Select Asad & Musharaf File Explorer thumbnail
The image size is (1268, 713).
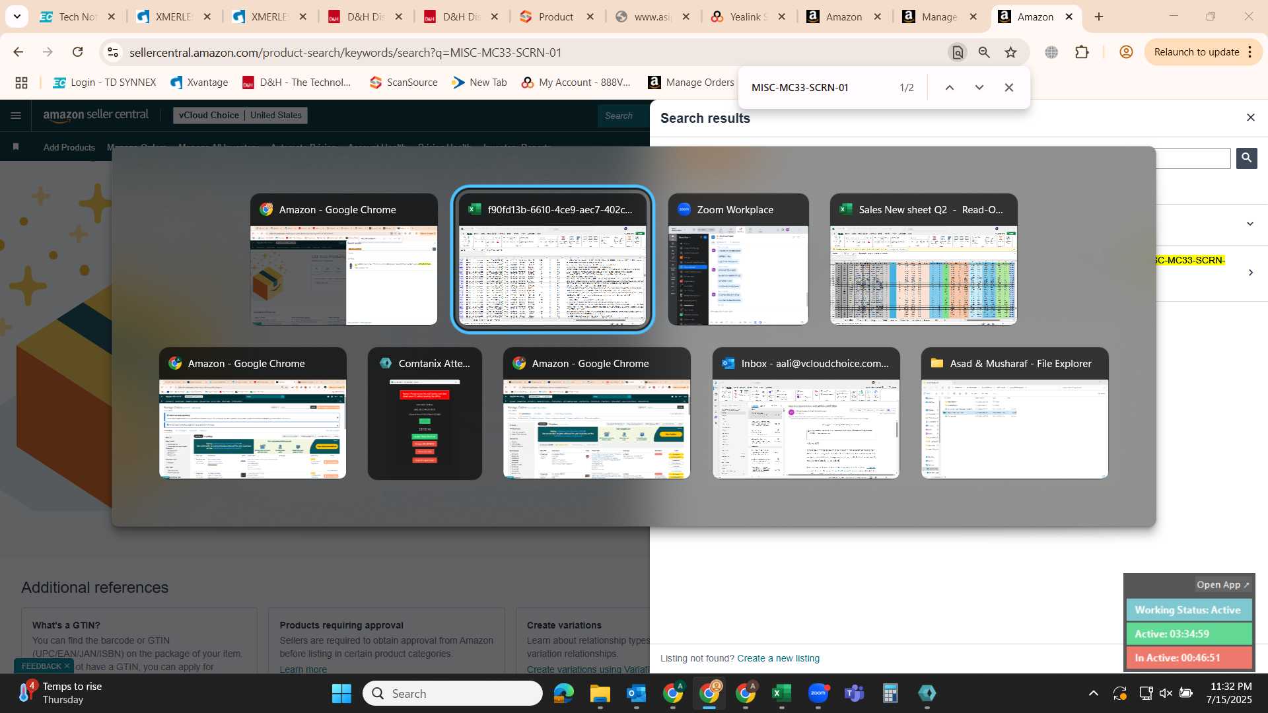coord(1014,413)
